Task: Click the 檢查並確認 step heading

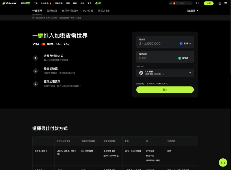Action: [x=51, y=69]
